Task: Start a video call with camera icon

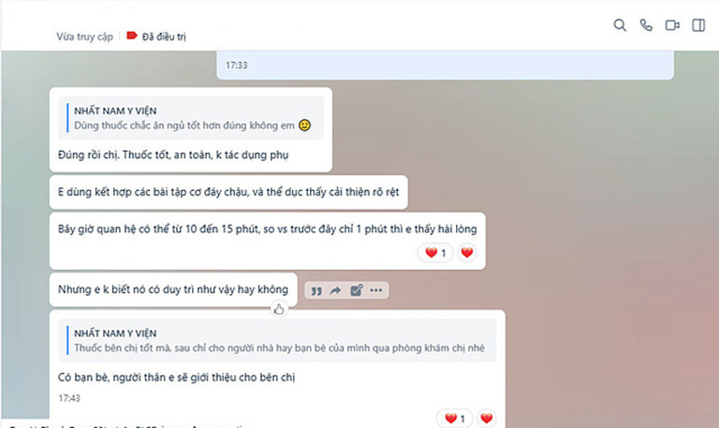Action: click(672, 25)
